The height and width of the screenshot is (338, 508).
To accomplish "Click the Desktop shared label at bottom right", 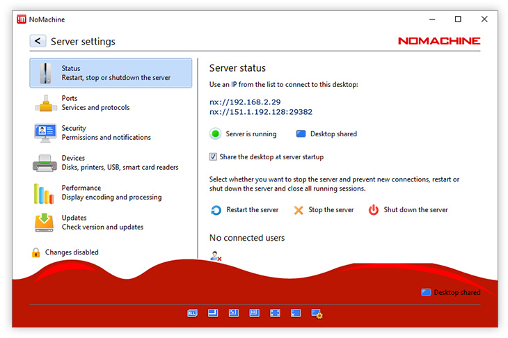I will [457, 293].
